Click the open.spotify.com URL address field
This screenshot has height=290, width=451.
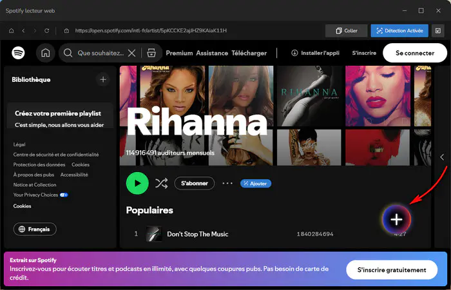pos(151,30)
